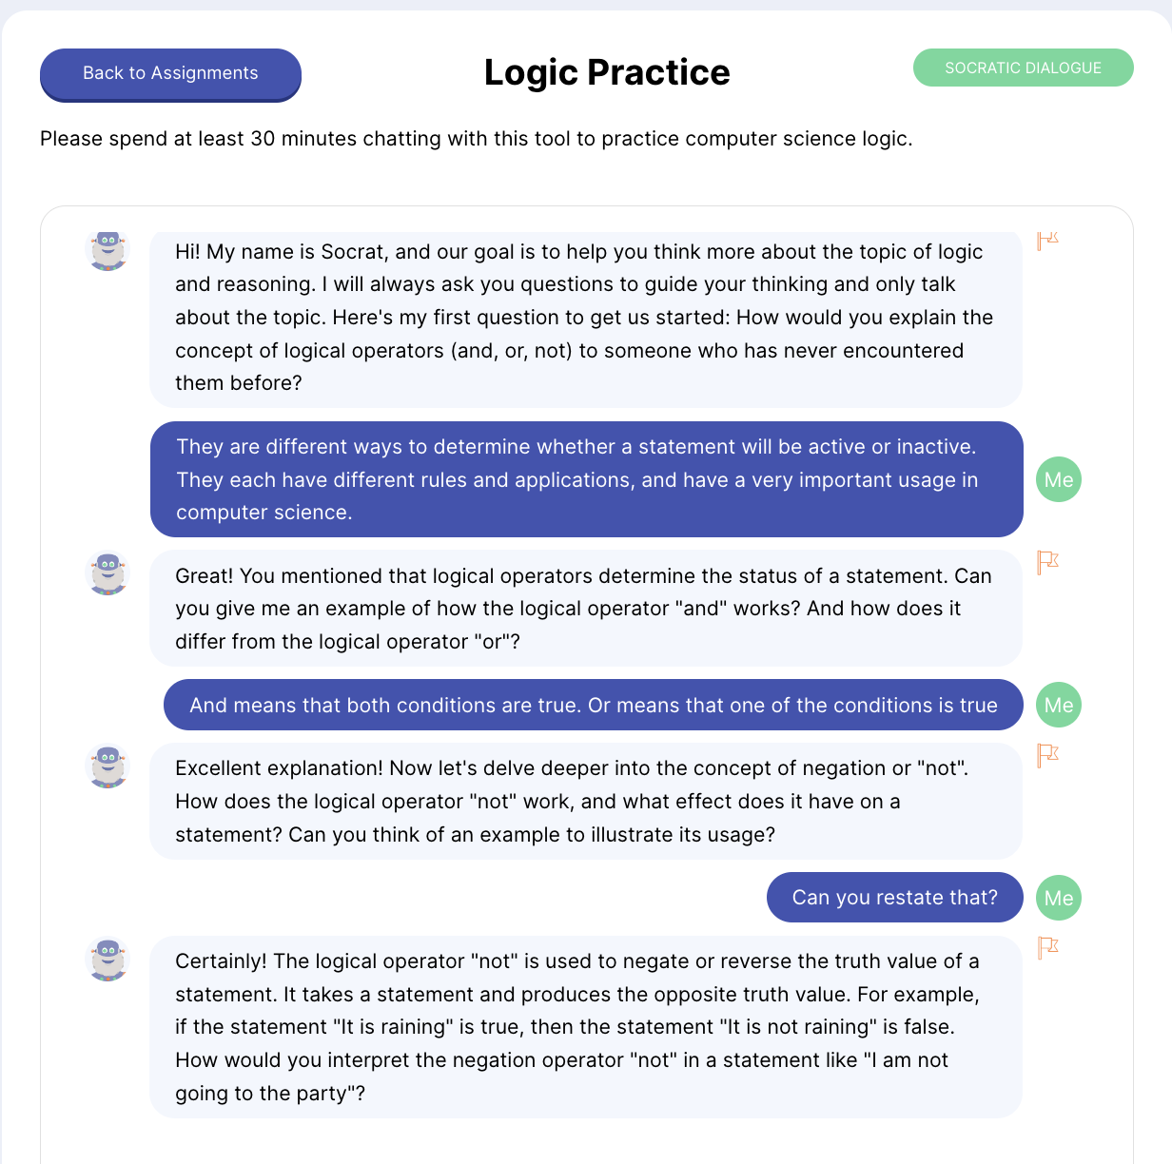Viewport: 1172px width, 1164px height.
Task: Click the Back to Assignments button
Action: pos(170,73)
